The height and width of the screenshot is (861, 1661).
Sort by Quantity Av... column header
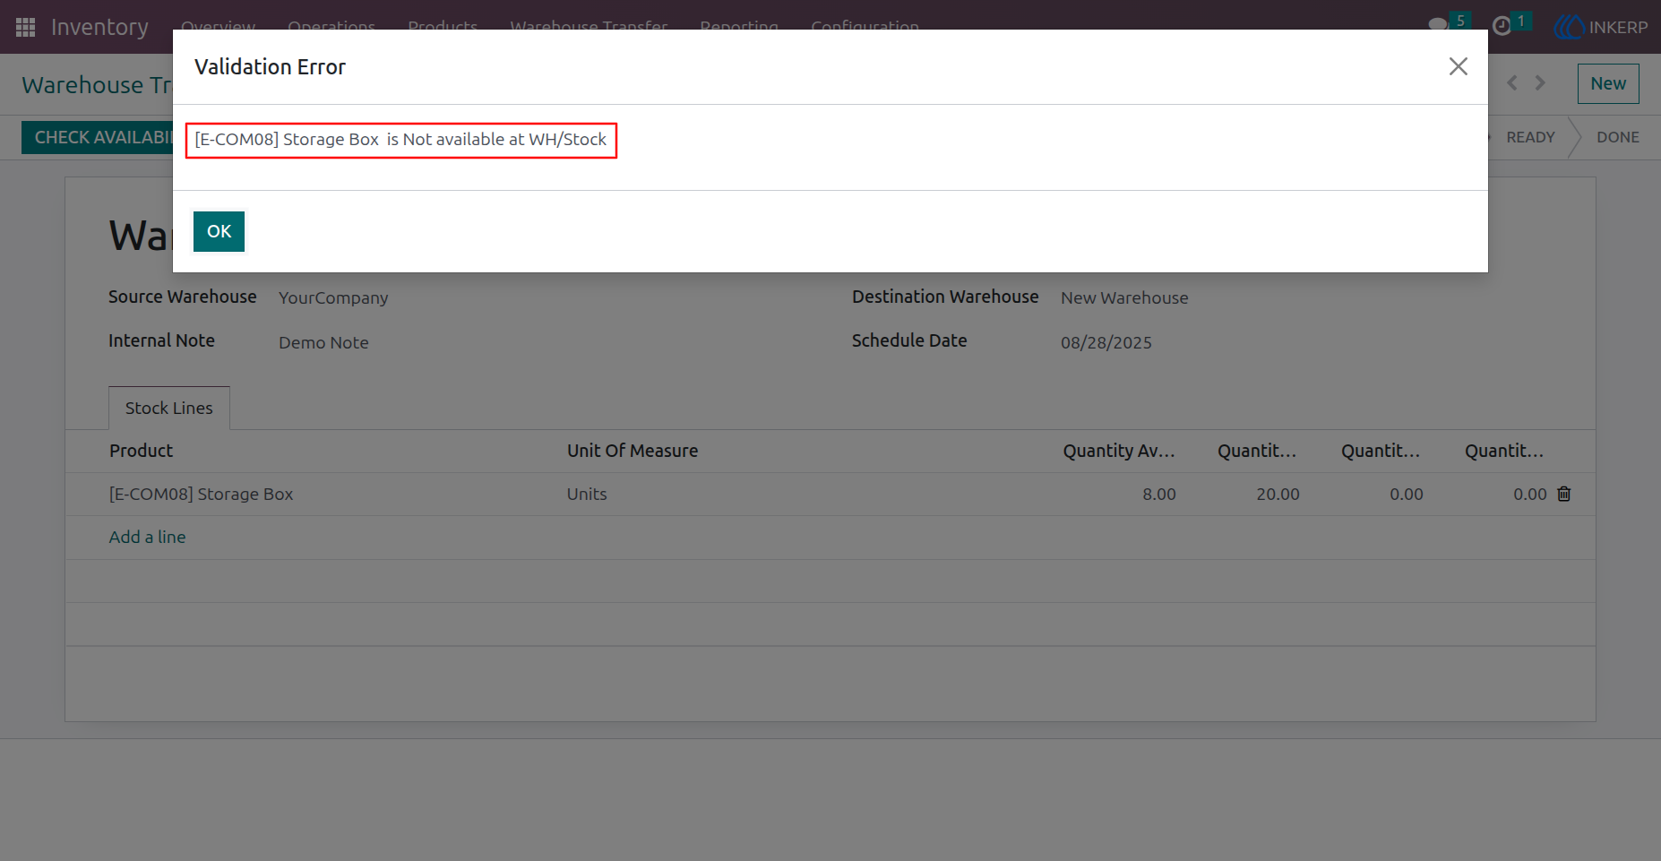[1119, 451]
